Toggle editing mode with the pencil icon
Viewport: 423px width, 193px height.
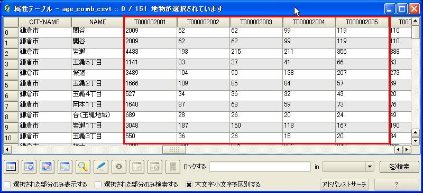101,167
